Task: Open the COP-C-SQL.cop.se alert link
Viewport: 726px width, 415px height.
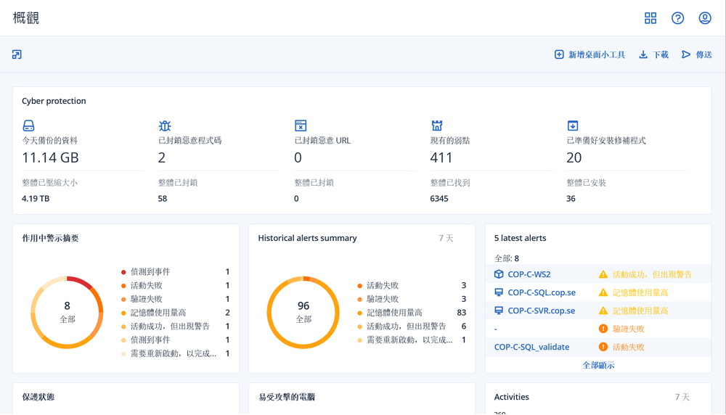Action: pyautogui.click(x=542, y=292)
